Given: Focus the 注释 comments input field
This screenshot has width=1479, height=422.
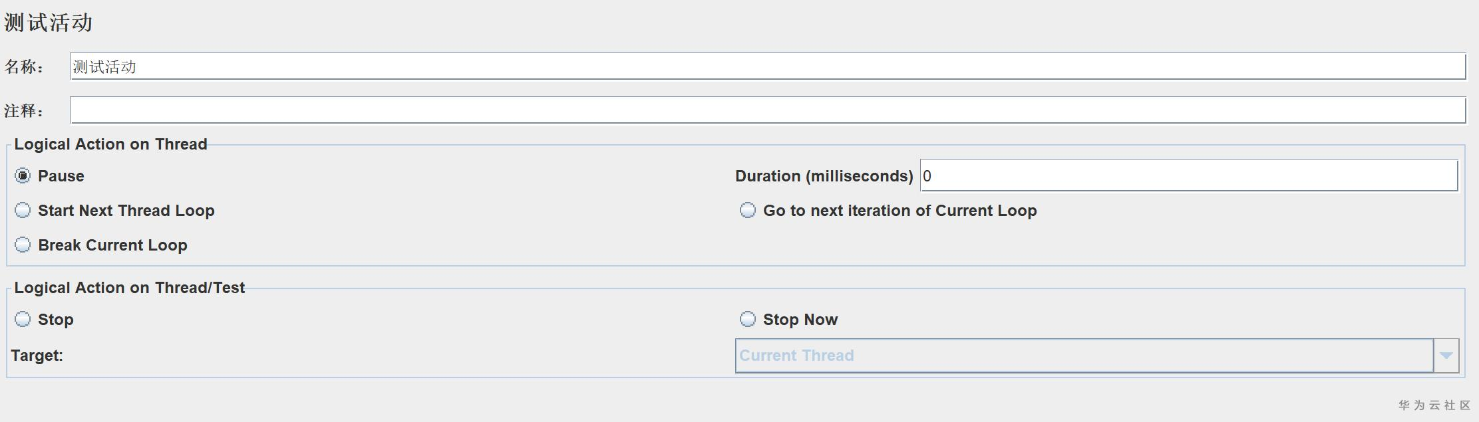Looking at the screenshot, I should [x=765, y=110].
